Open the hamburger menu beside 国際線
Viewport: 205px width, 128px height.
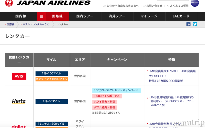click(x=42, y=16)
